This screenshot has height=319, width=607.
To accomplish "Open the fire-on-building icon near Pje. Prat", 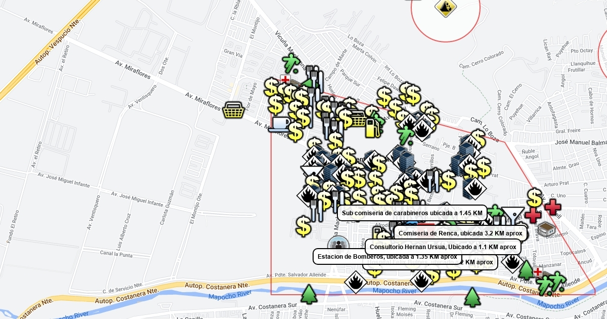I will click(474, 188).
